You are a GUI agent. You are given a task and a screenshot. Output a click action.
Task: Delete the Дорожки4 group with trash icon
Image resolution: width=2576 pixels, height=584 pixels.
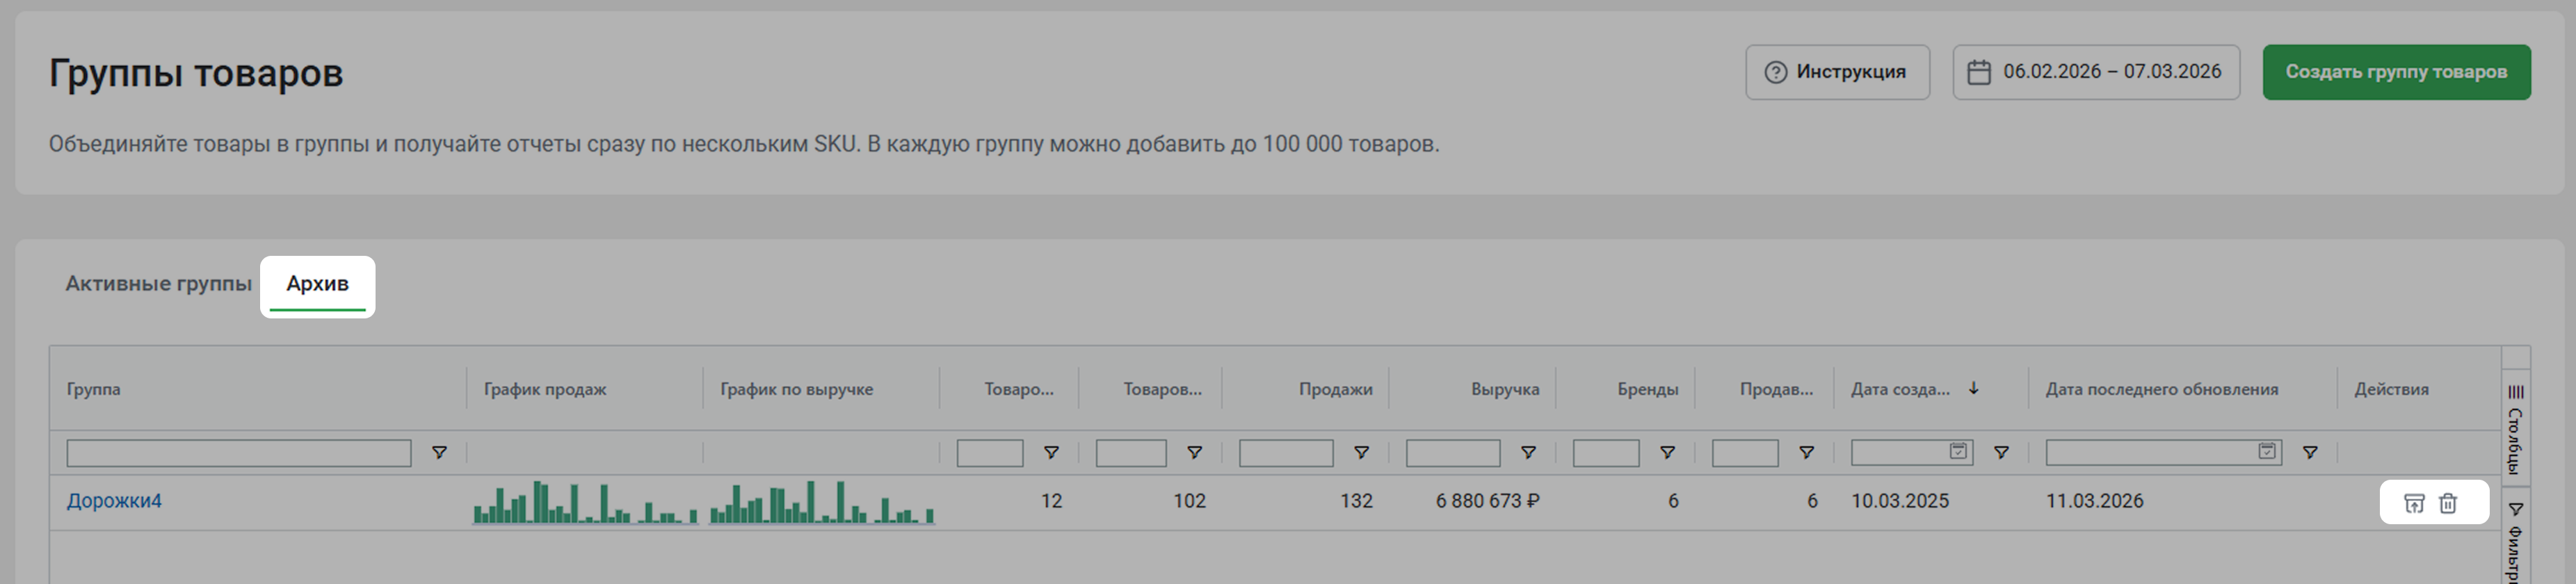pos(2447,503)
